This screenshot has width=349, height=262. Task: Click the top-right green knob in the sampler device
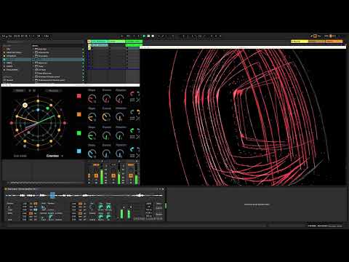coord(108,207)
